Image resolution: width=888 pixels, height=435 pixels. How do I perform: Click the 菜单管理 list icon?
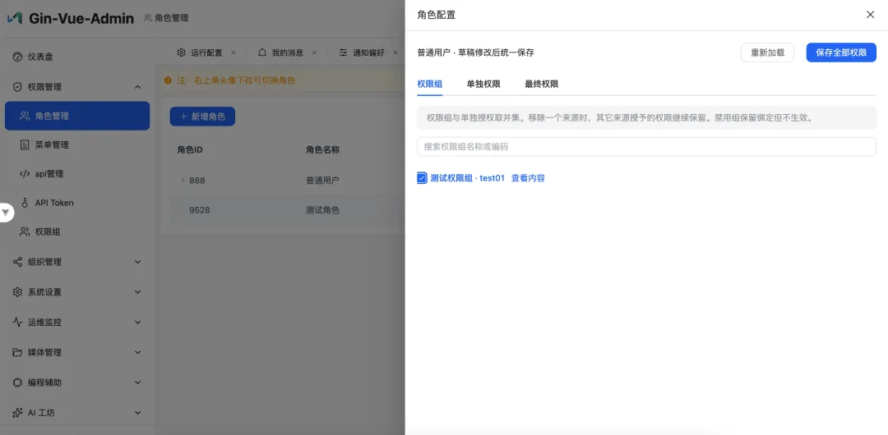(25, 144)
